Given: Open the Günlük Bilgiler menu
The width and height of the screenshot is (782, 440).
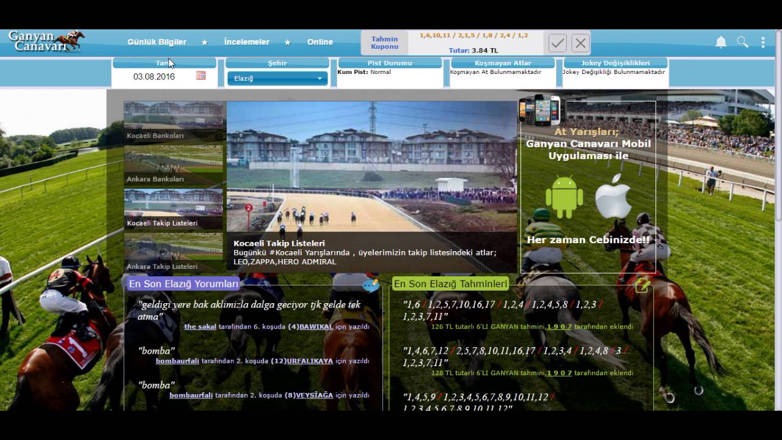Looking at the screenshot, I should click(157, 42).
